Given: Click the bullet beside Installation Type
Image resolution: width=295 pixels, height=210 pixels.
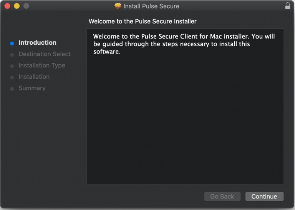Looking at the screenshot, I should [x=12, y=66].
